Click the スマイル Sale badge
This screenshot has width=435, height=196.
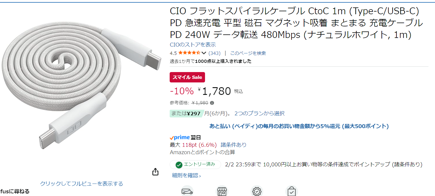(x=187, y=77)
